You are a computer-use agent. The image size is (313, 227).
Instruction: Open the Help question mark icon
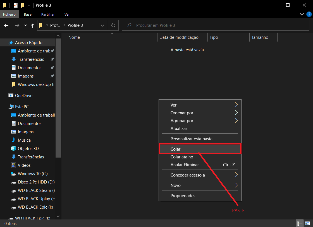click(309, 14)
